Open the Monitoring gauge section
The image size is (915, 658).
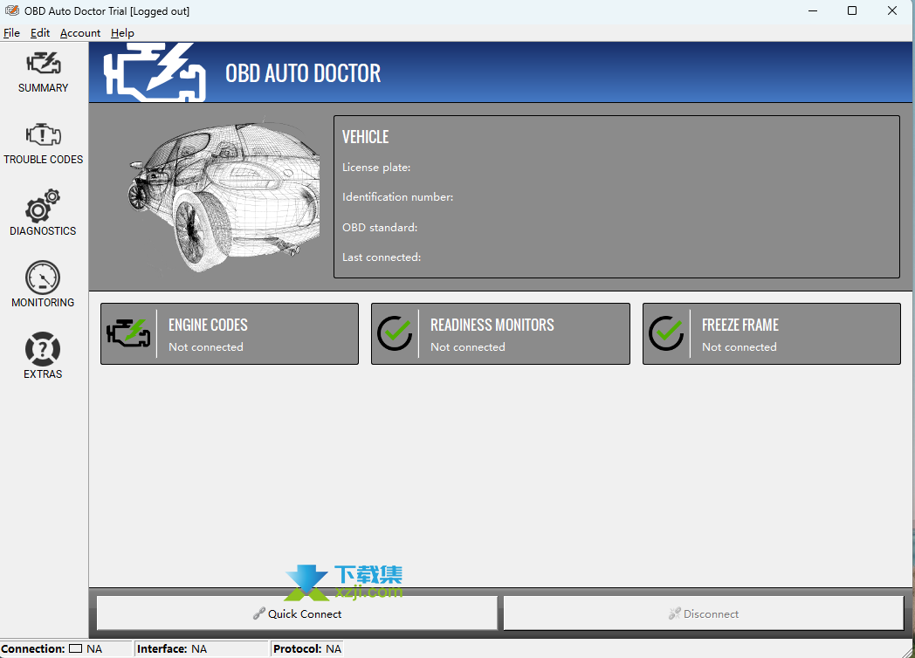pyautogui.click(x=43, y=284)
